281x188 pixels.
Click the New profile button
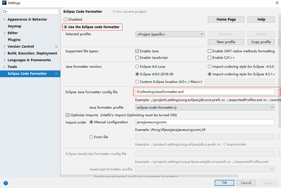(x=226, y=42)
